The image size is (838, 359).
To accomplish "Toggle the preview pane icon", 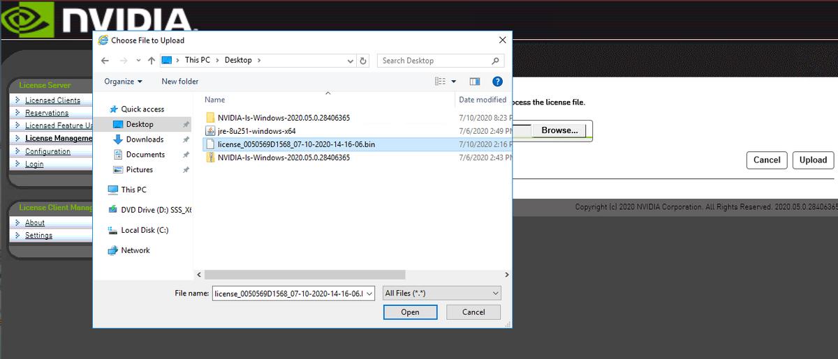I will [x=475, y=82].
